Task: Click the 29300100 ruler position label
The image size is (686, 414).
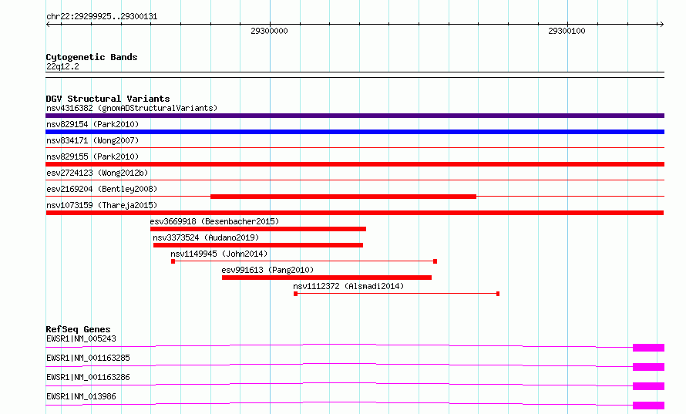Action: [567, 31]
